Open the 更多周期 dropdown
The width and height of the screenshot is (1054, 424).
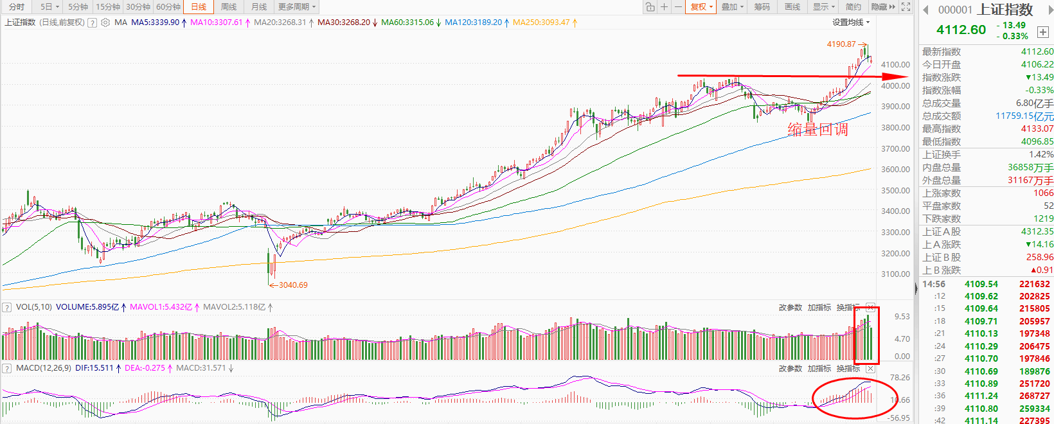(296, 7)
